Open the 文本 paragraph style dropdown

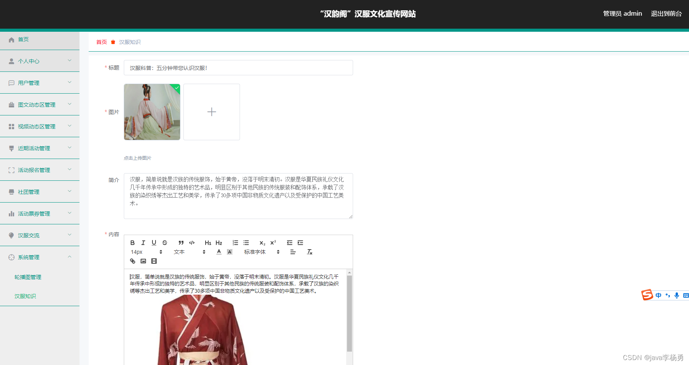190,252
